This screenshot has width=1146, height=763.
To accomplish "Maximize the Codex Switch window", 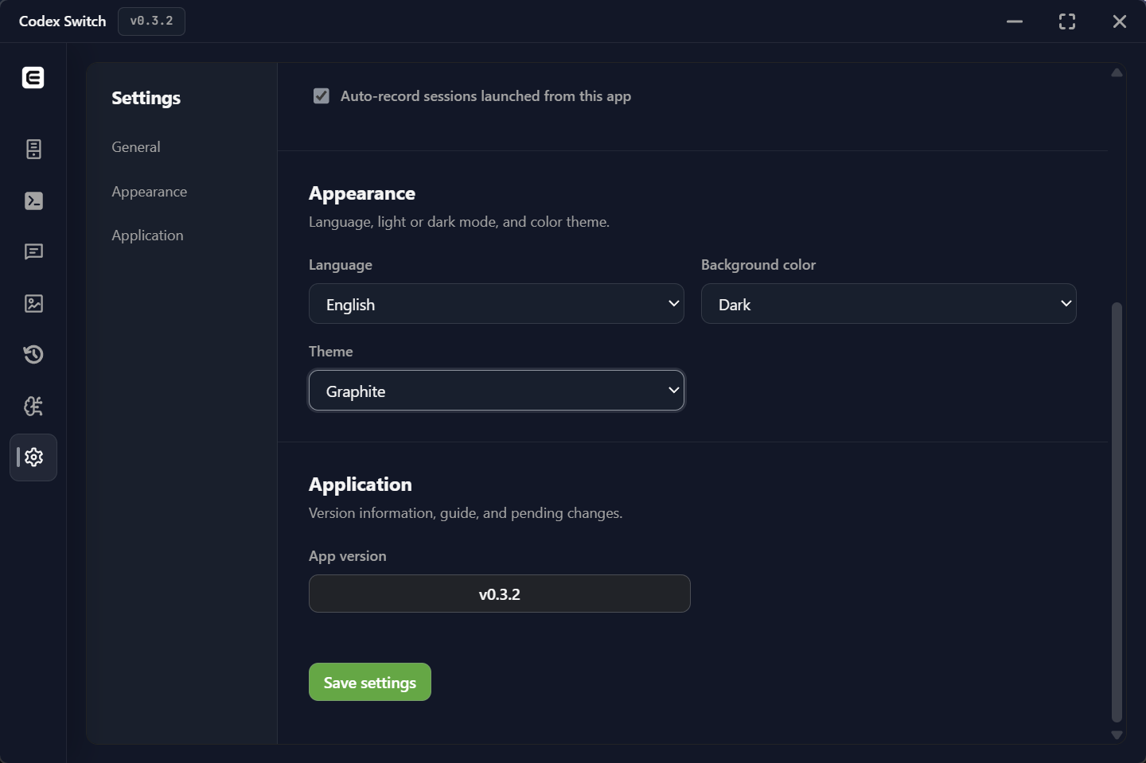I will click(x=1067, y=21).
